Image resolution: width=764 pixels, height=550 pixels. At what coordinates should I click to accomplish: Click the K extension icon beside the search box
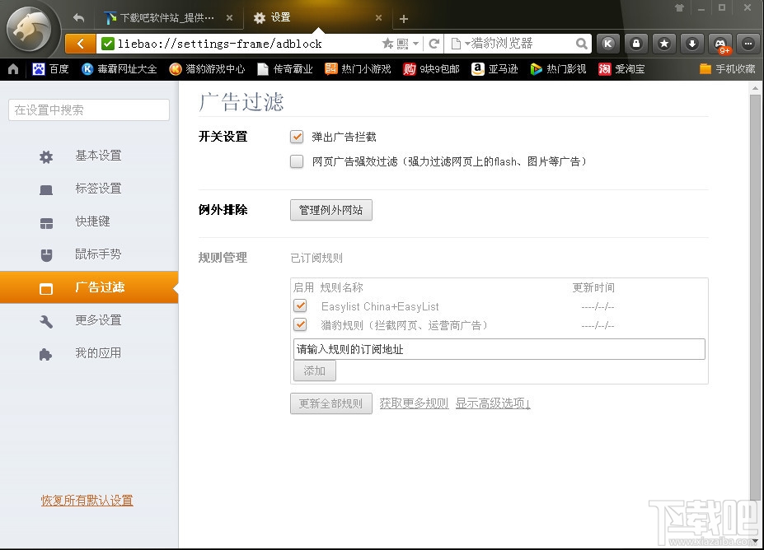(607, 43)
